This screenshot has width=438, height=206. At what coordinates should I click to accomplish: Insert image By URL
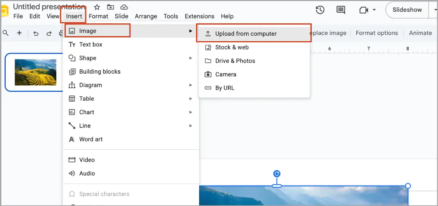[x=254, y=88]
